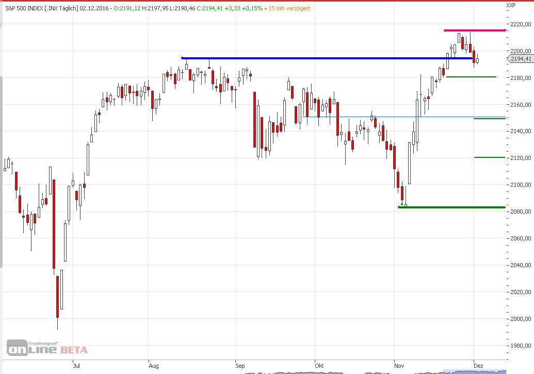This screenshot has height=374, width=534.
Task: Click the 2120,00 price axis label
Action: tap(521, 158)
